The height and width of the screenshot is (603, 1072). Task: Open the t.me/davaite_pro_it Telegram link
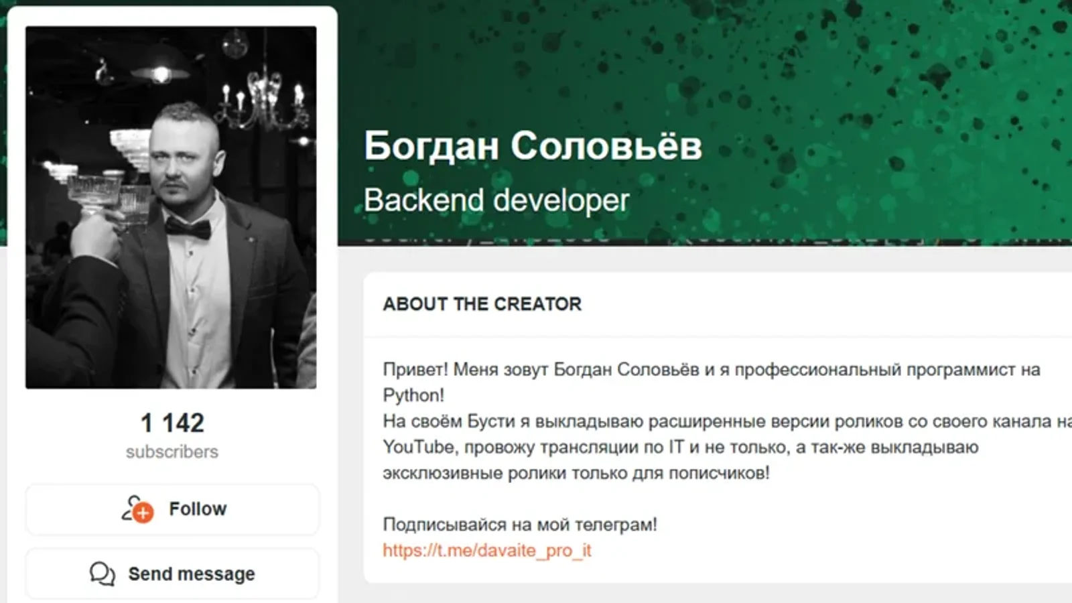coord(487,551)
